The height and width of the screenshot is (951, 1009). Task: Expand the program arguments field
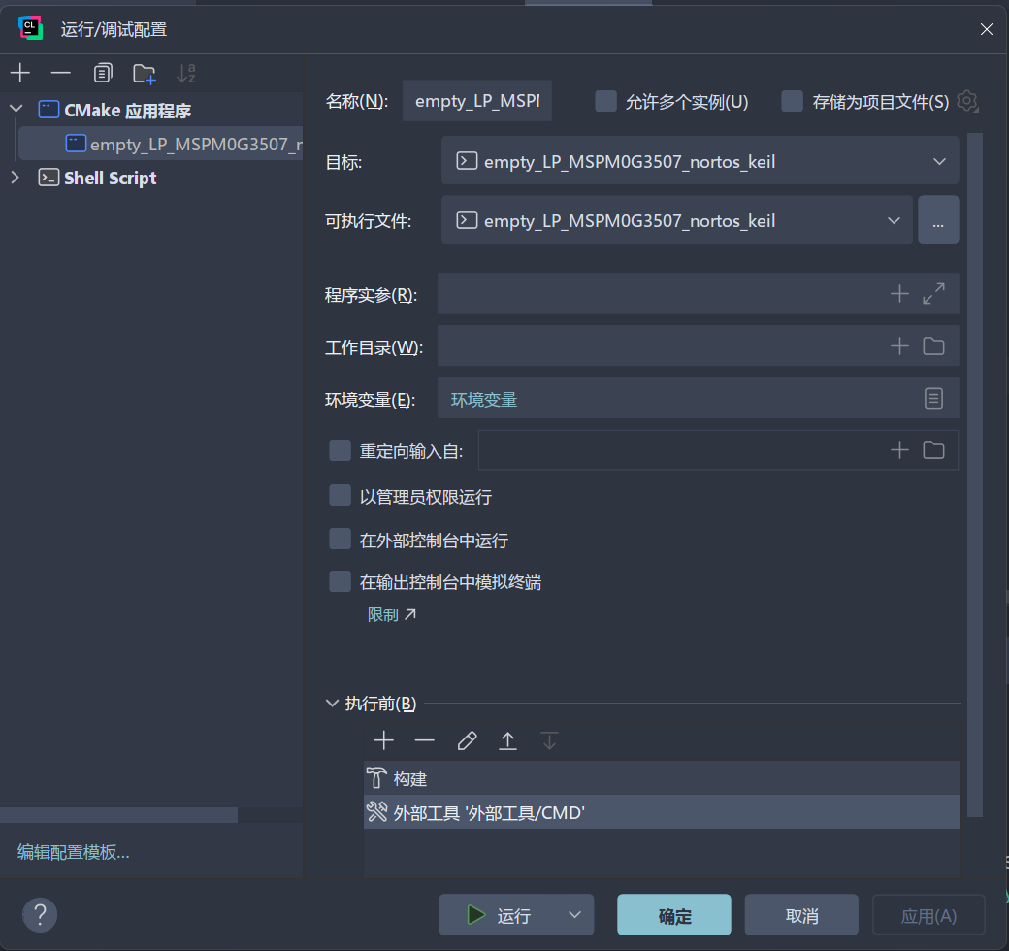[x=933, y=294]
